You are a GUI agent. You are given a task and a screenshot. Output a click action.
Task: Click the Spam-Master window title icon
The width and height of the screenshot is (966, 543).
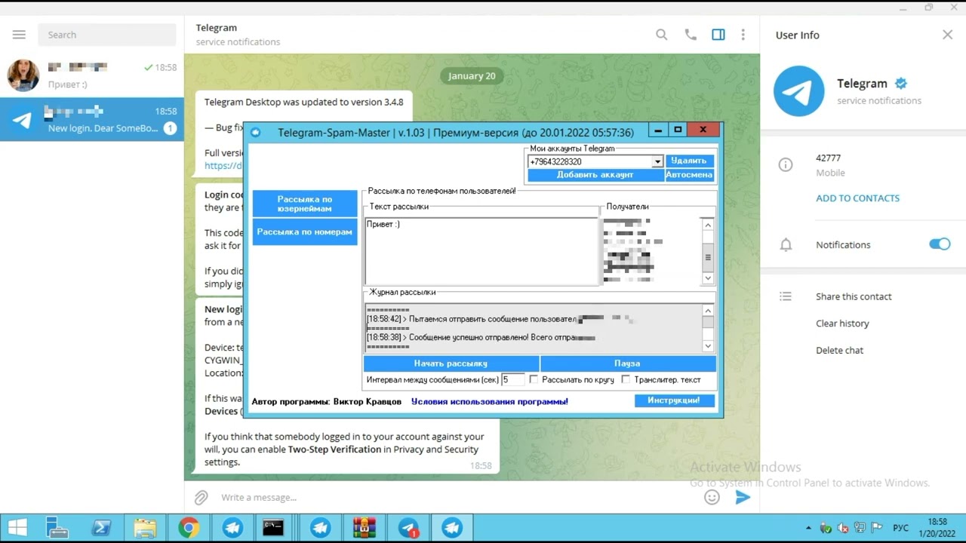tap(256, 132)
